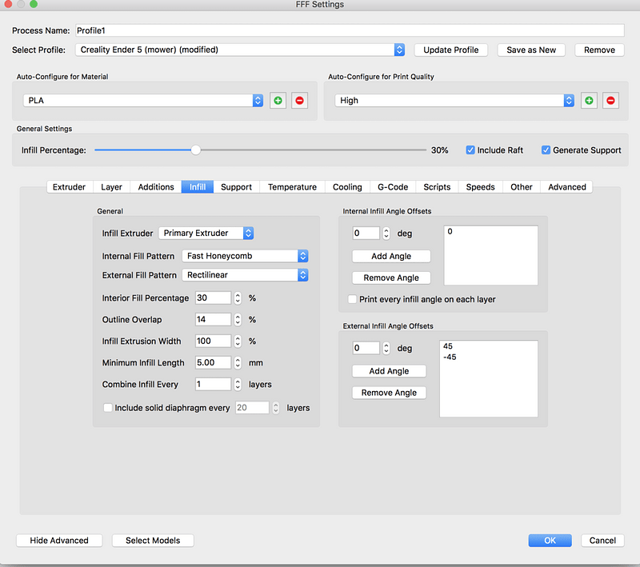Screen dimensions: 640x567
Task: Add a new material with green plus
Action: point(278,100)
